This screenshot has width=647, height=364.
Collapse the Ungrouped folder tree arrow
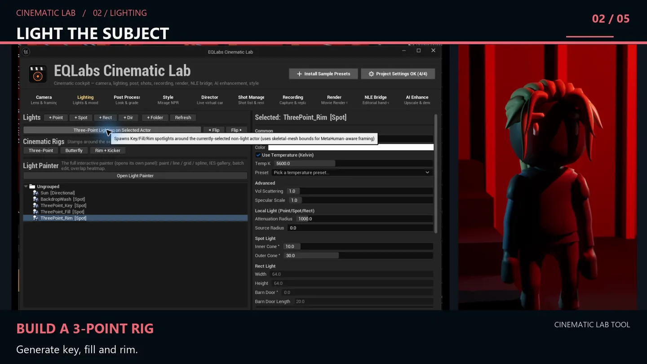pyautogui.click(x=26, y=186)
